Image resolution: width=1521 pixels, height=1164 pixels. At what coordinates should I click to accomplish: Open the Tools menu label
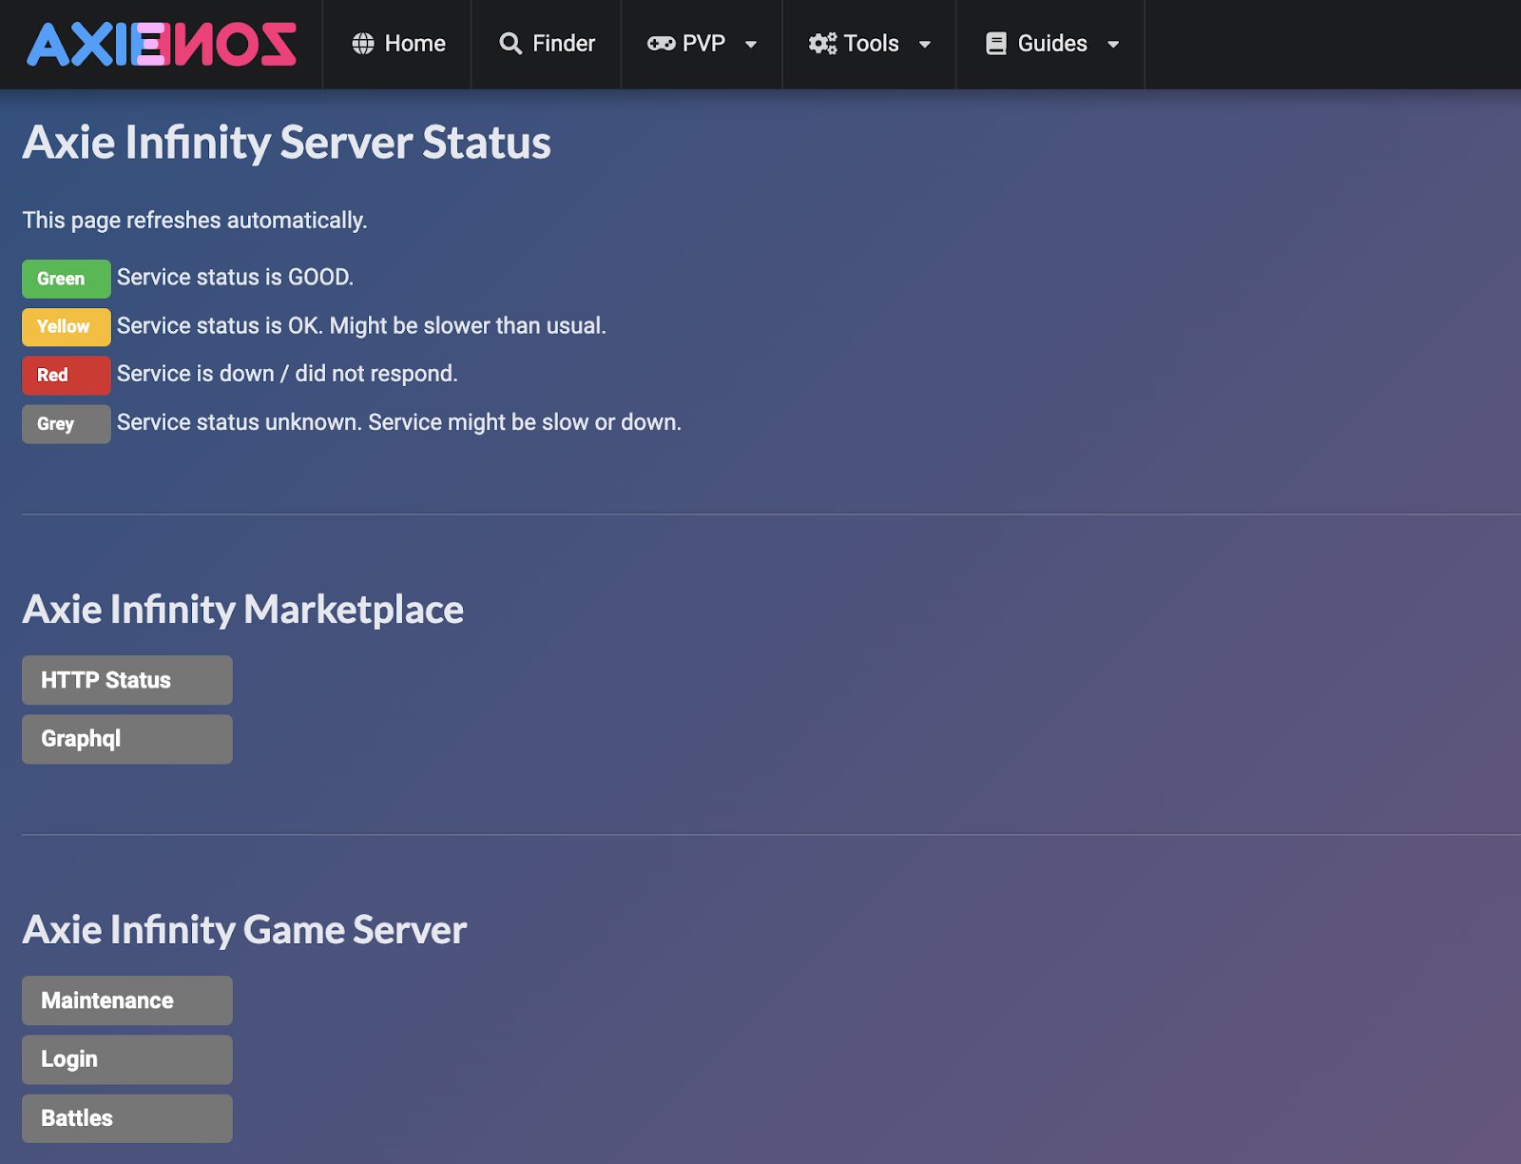coord(872,44)
